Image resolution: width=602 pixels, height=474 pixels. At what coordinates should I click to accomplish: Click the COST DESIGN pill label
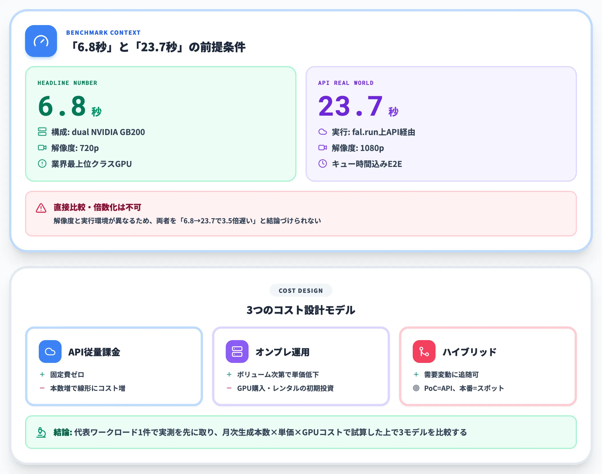(301, 291)
